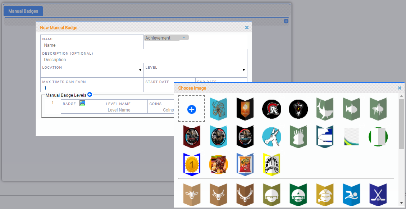Click the Description input field
The image size is (406, 209).
(x=144, y=60)
